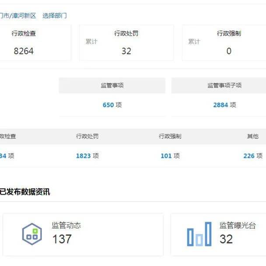Image resolution: width=266 pixels, height=266 pixels.
Task: Click the 其他 column header
Action: [x=252, y=136]
